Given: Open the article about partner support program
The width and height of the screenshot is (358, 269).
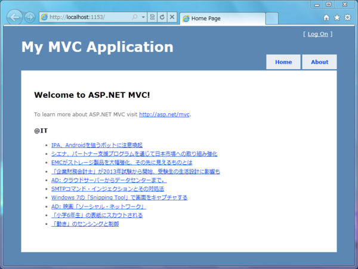Looking at the screenshot, I should pos(134,154).
